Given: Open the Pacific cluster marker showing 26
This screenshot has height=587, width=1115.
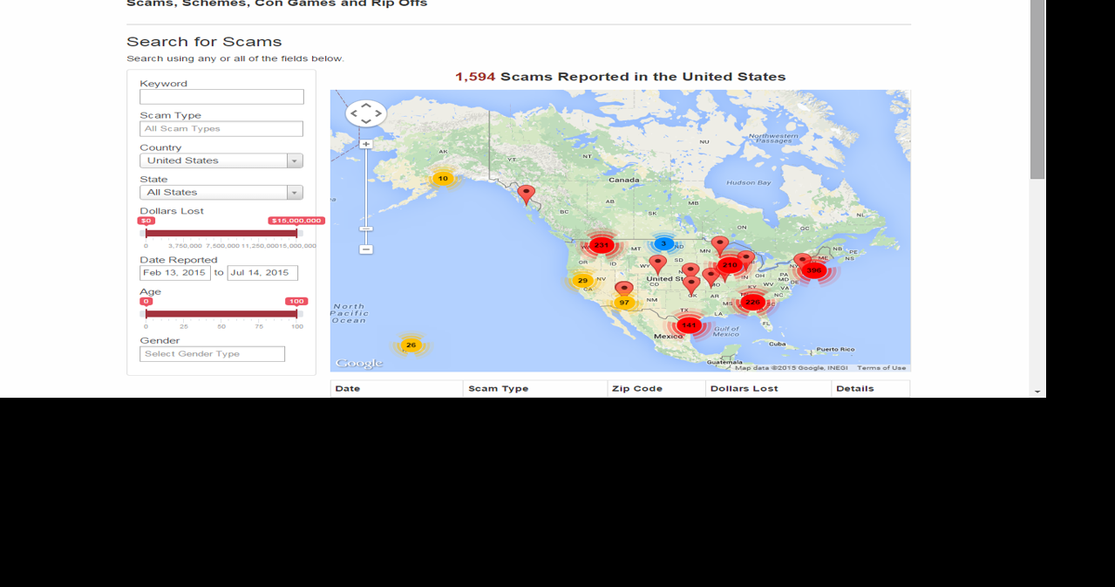Looking at the screenshot, I should click(x=411, y=345).
